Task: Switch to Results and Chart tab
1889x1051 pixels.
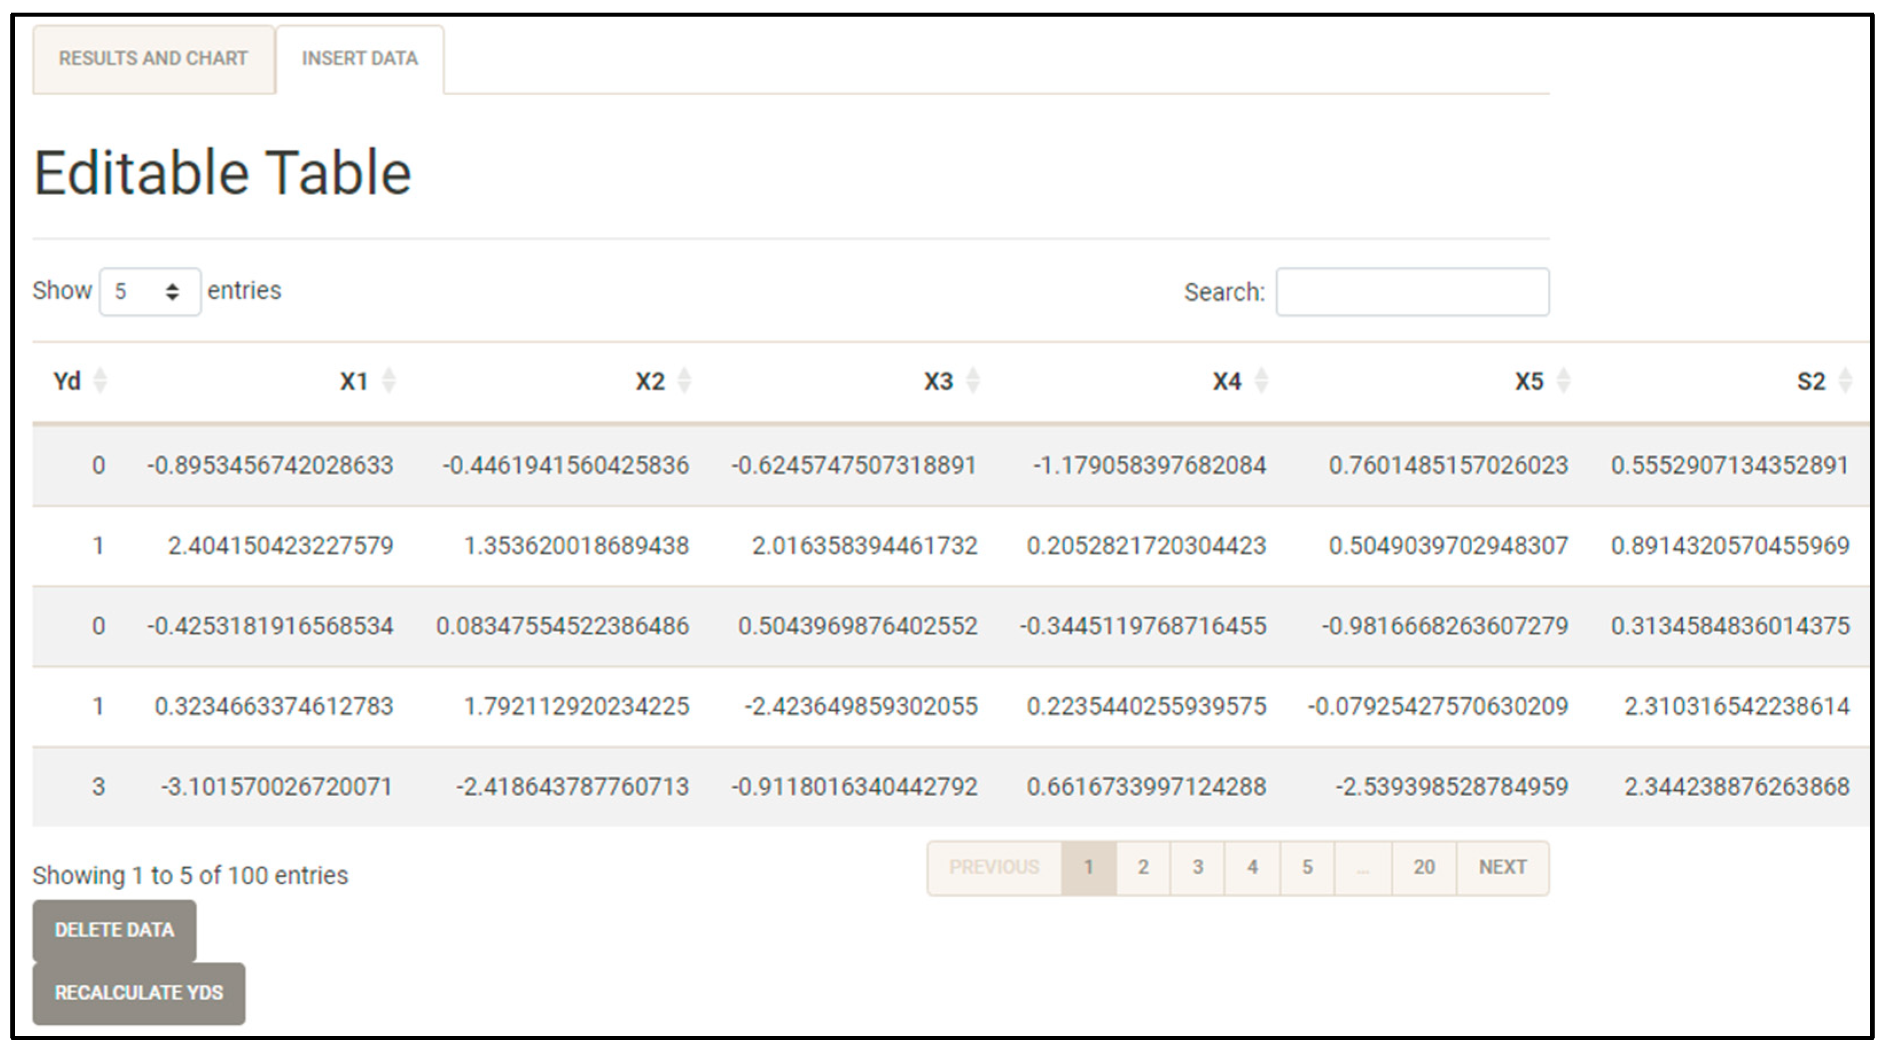Action: (153, 58)
